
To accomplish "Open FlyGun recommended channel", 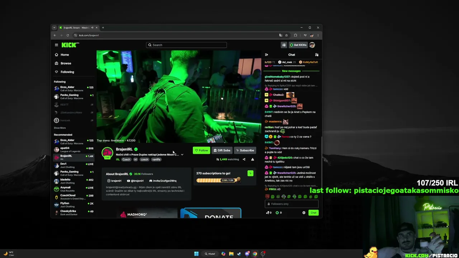I will click(x=74, y=205).
